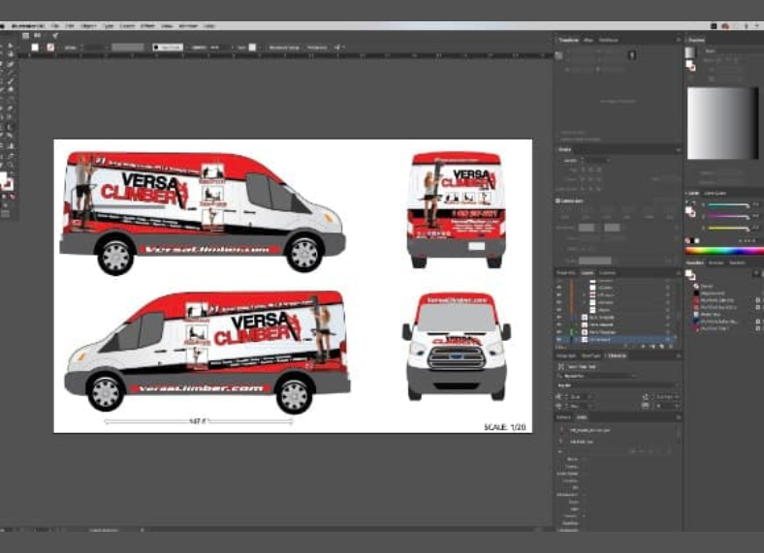Viewport: 764px width, 553px height.
Task: Click the Document Setup button
Action: (284, 47)
